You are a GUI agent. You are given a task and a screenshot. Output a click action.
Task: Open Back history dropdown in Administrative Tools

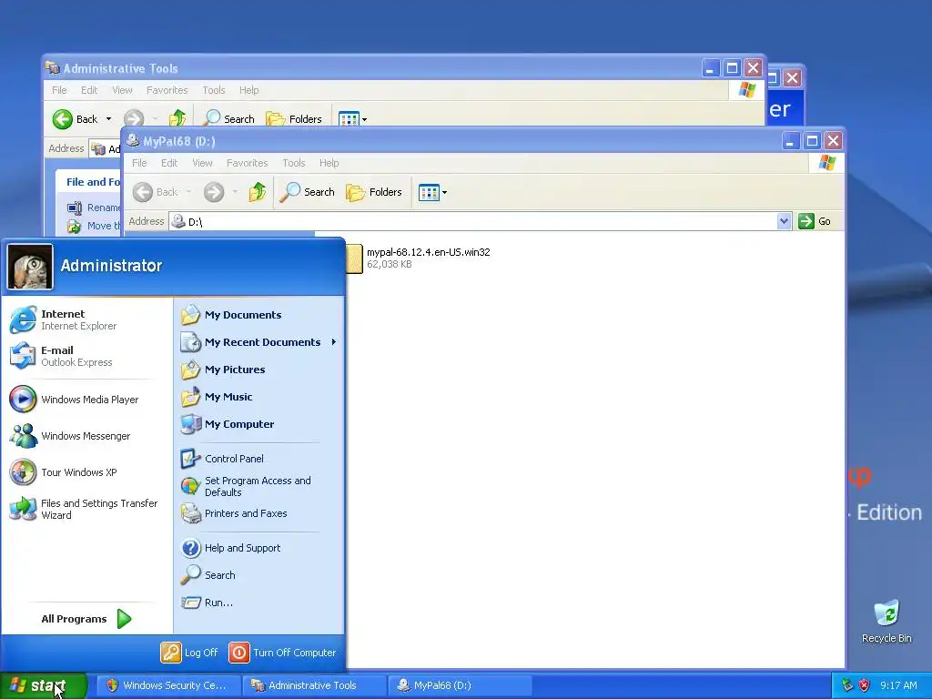coord(109,119)
